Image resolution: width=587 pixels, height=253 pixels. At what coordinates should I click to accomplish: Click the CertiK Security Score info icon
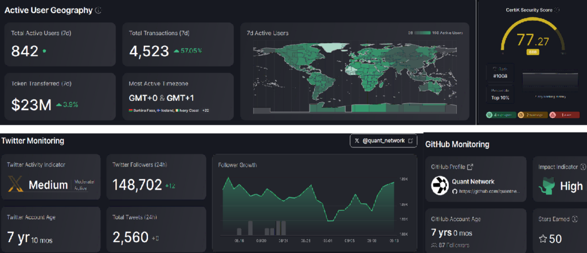coord(557,10)
